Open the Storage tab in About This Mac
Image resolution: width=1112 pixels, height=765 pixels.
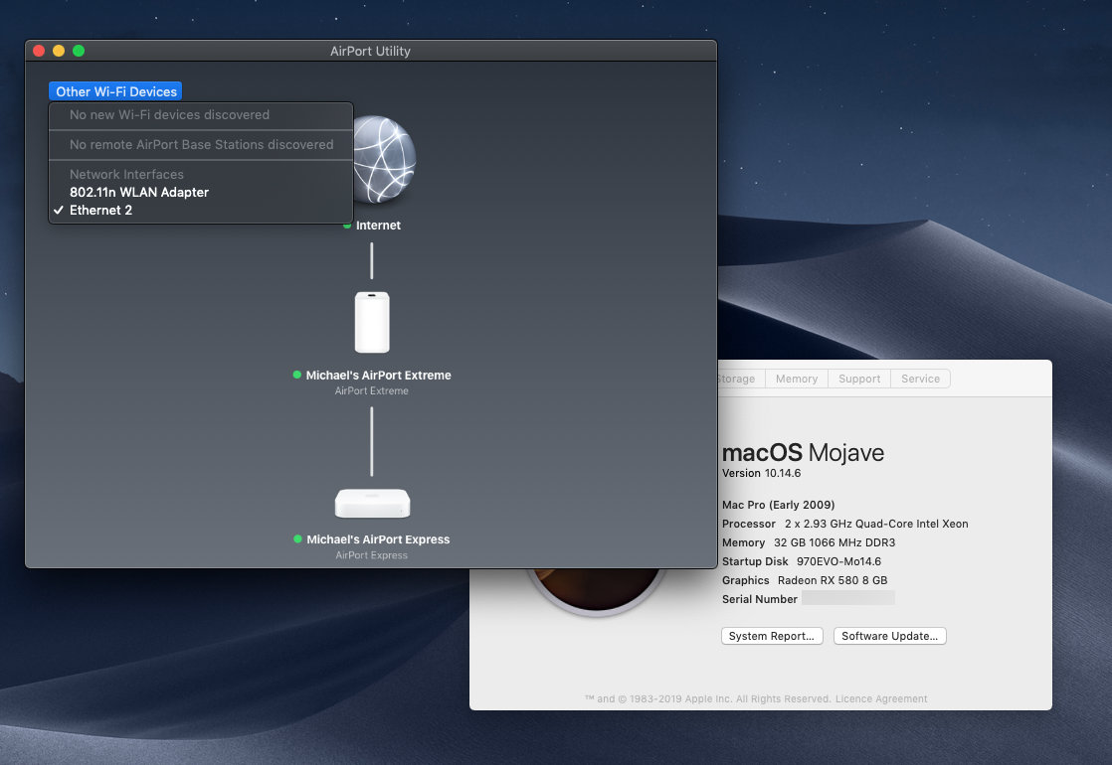point(740,379)
